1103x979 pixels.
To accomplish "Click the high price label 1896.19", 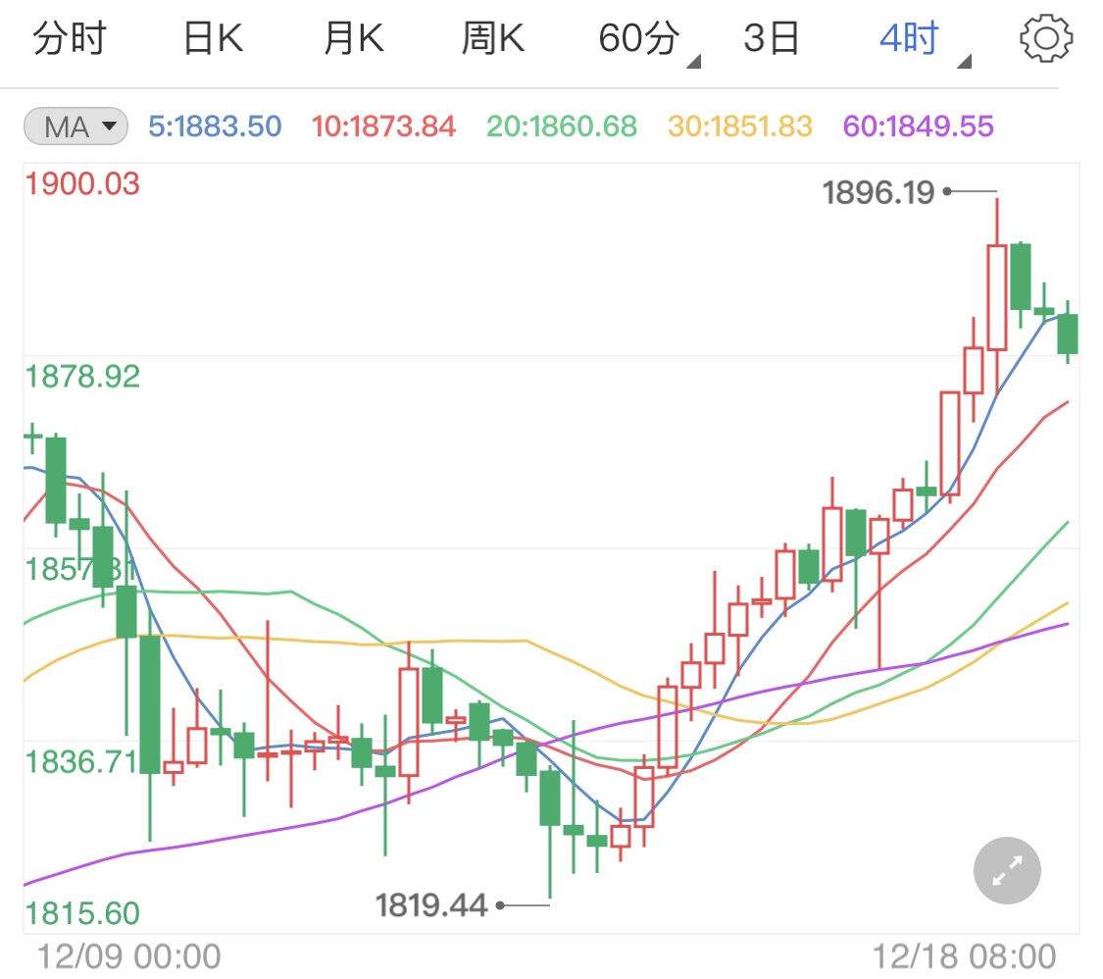I will pyautogui.click(x=877, y=192).
